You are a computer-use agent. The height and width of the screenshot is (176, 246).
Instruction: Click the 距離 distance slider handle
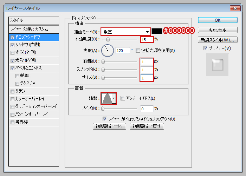point(103,61)
